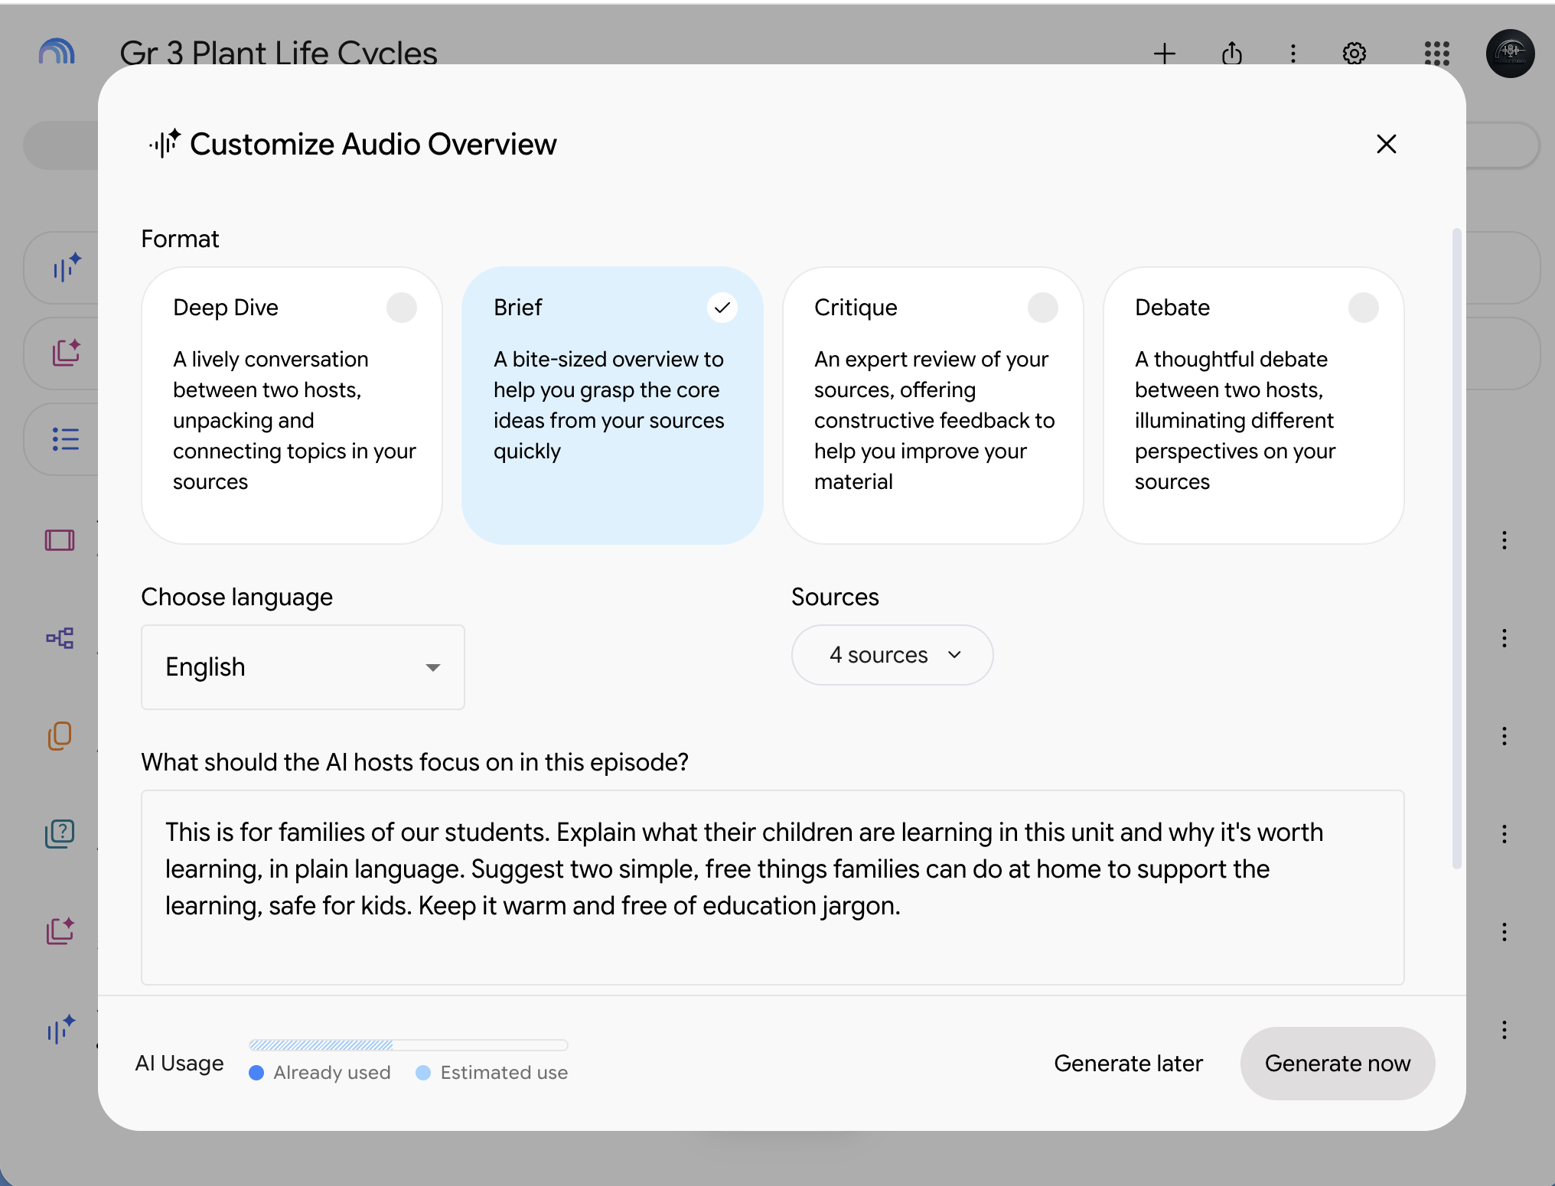Image resolution: width=1555 pixels, height=1186 pixels.
Task: Select the Deep Dive format radio
Action: pos(402,308)
